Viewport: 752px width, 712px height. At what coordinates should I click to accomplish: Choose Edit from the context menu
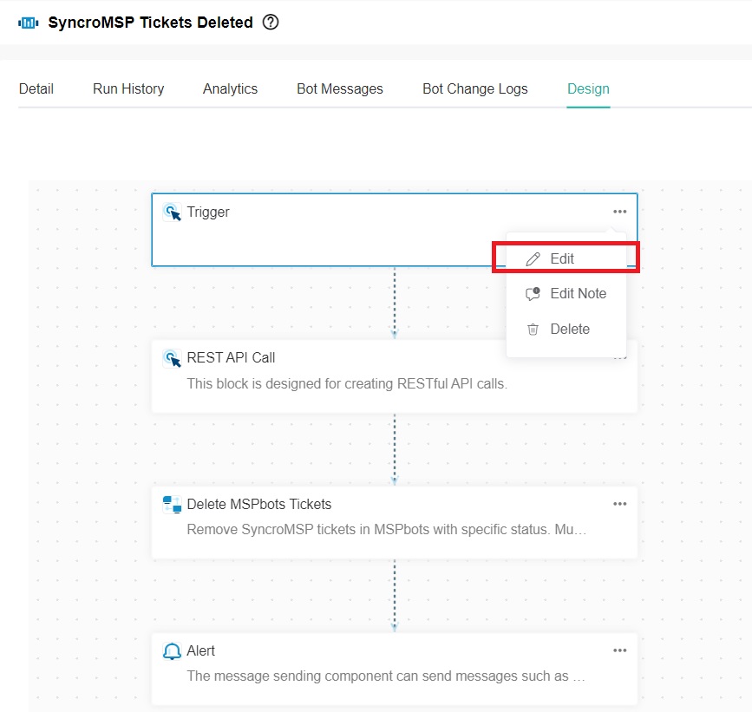click(562, 258)
